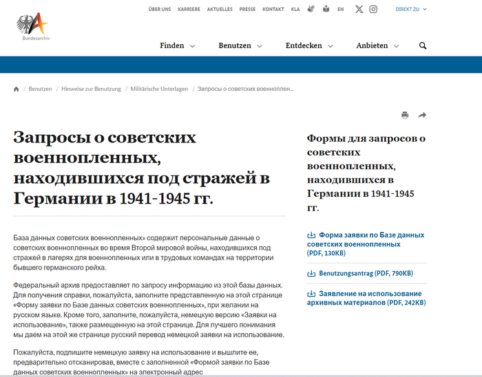The image size is (482, 377).
Task: Open the easy language book icon
Action: 326,9
